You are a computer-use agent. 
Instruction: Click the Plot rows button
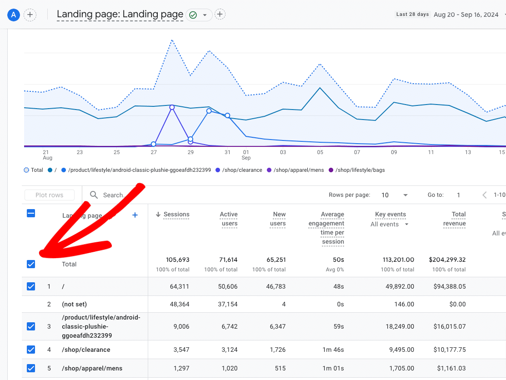pos(49,195)
